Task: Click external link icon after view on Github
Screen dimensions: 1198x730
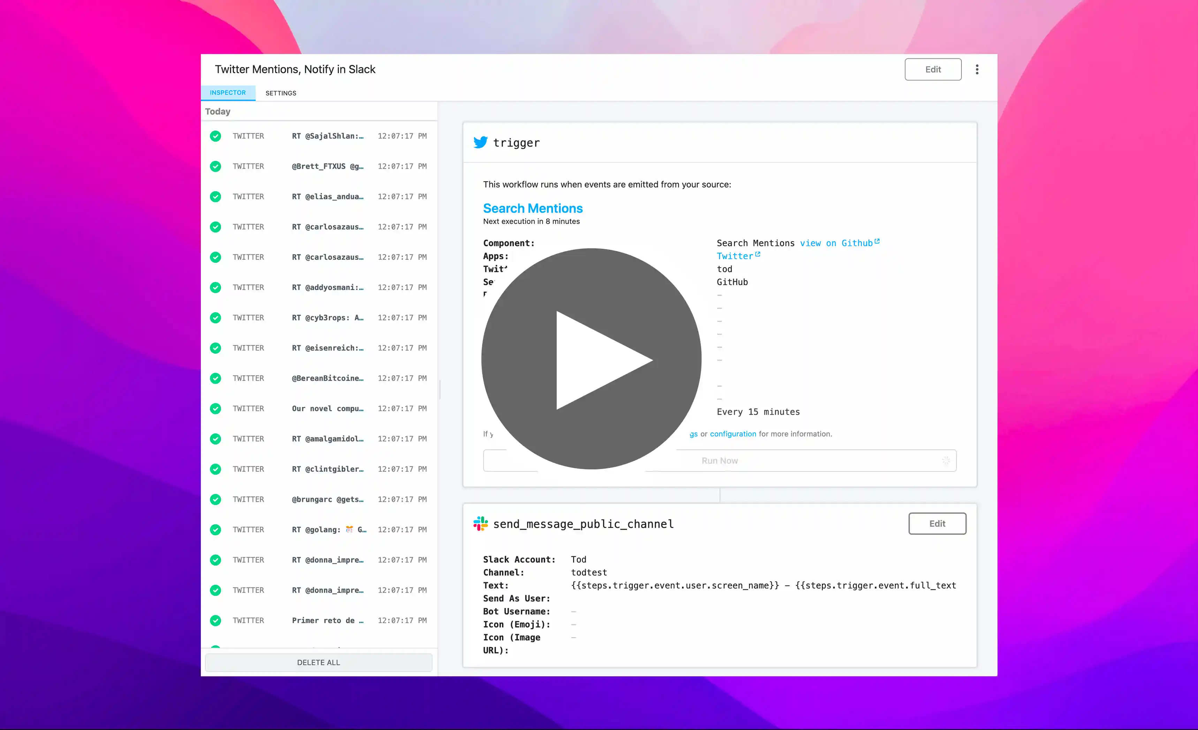Action: click(877, 241)
